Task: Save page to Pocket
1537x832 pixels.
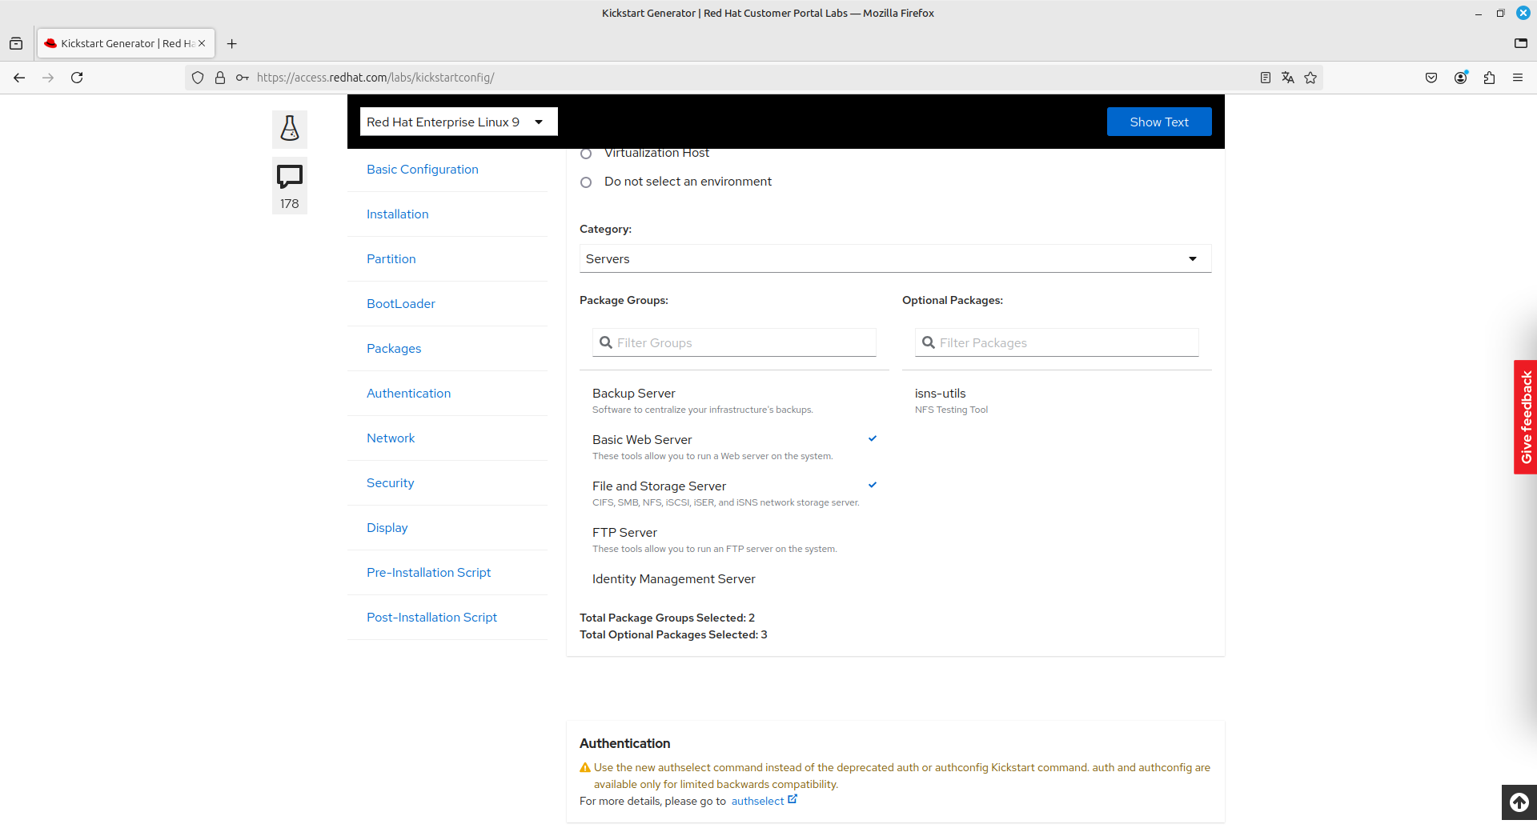Action: click(1431, 78)
